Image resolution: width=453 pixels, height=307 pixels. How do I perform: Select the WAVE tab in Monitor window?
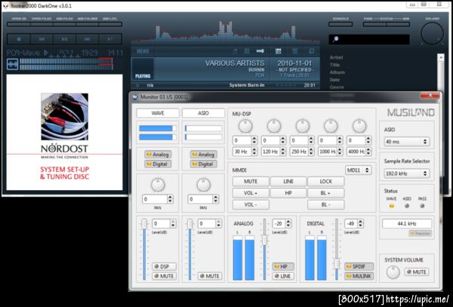(x=158, y=113)
